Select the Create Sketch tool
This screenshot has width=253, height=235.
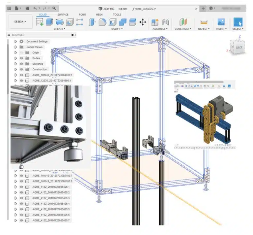pyautogui.click(x=40, y=22)
